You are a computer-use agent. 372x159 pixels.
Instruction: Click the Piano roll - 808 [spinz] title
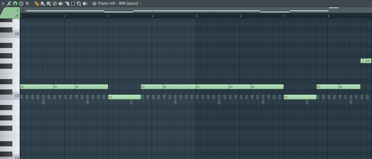pos(118,4)
